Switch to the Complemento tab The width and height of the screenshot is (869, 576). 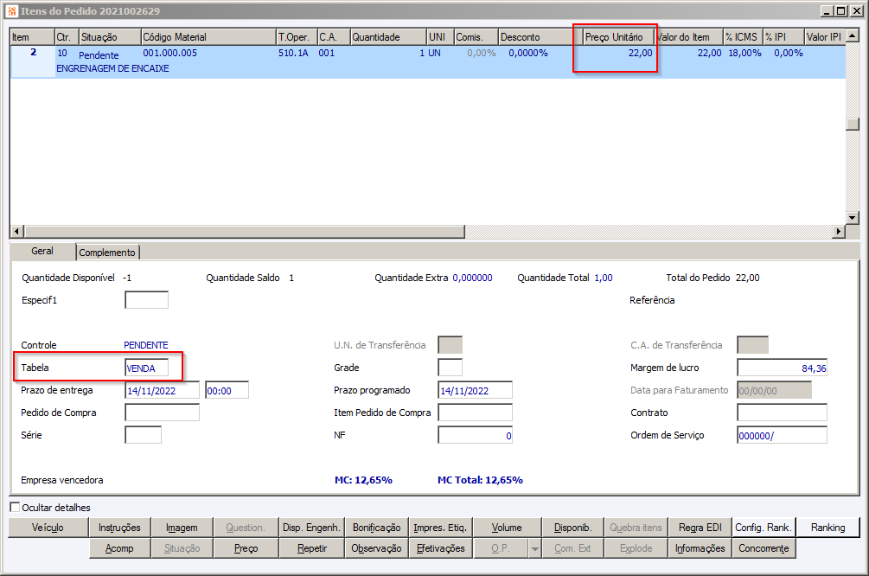tap(107, 253)
